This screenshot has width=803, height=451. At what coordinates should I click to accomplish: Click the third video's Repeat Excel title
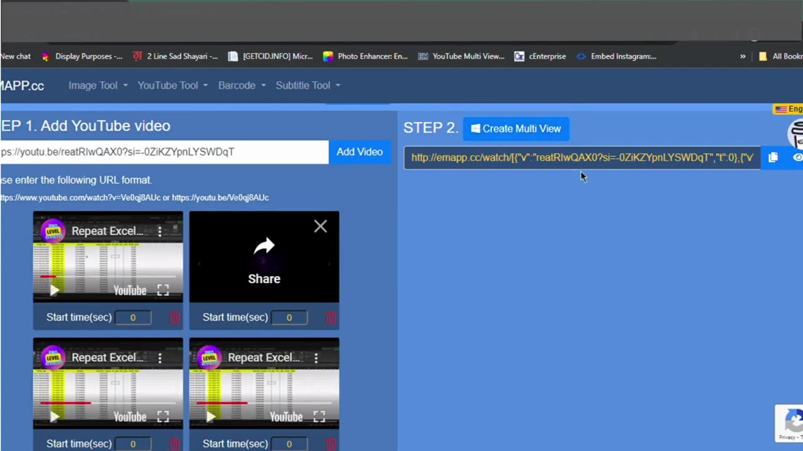point(107,358)
